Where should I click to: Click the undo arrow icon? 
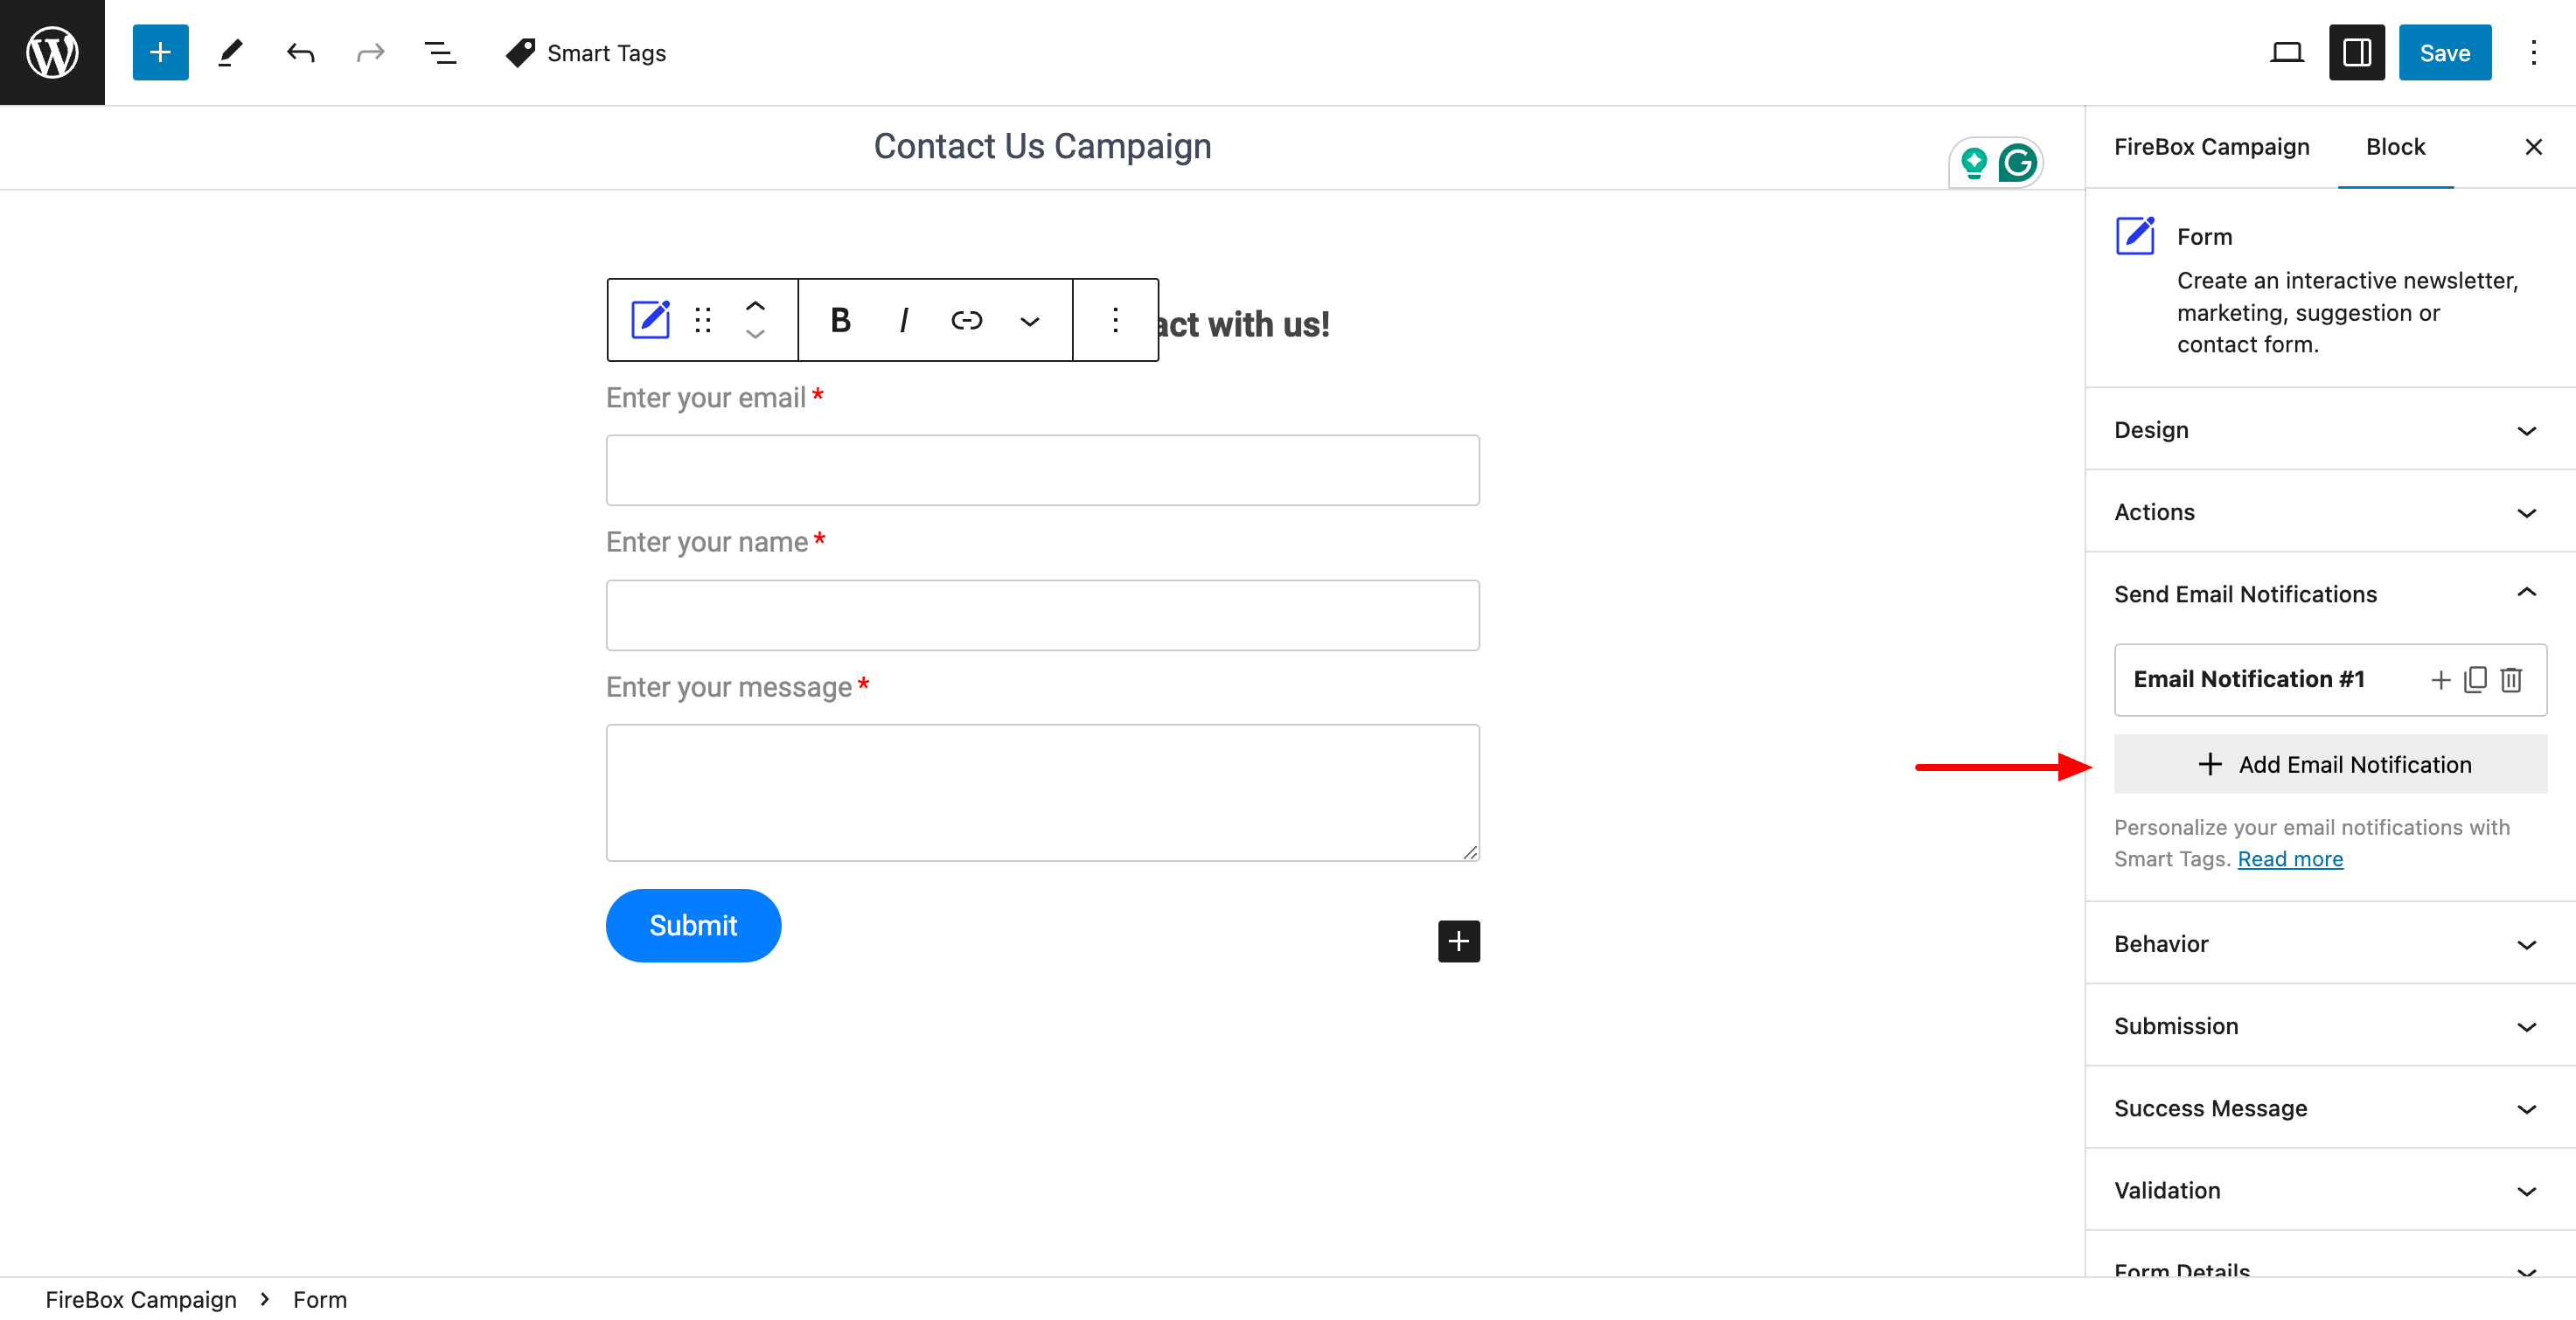click(x=298, y=52)
